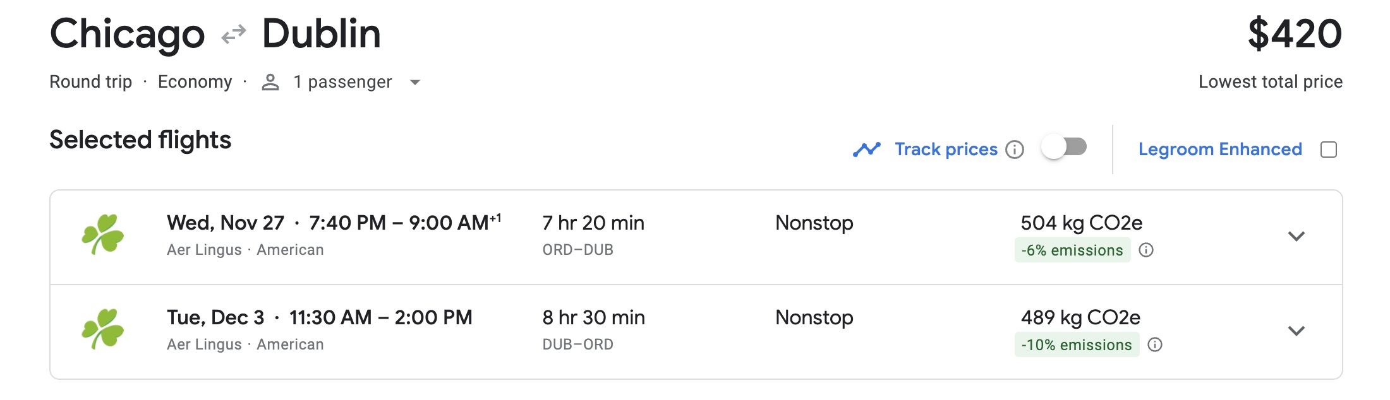Click the Track prices graph icon

pos(867,149)
